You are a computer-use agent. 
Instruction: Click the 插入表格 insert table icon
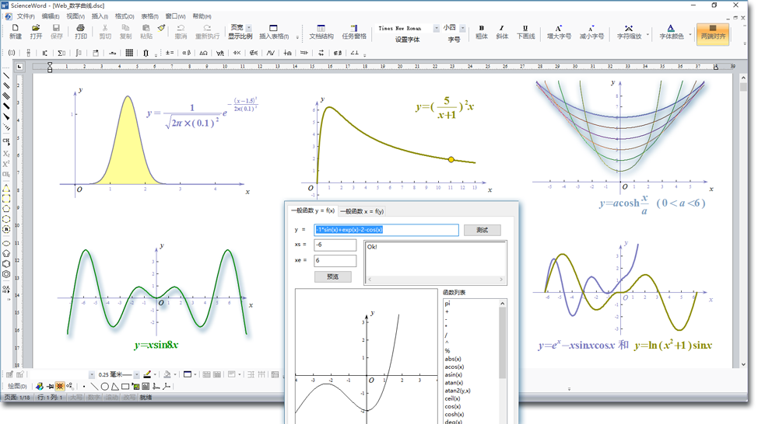tap(273, 31)
